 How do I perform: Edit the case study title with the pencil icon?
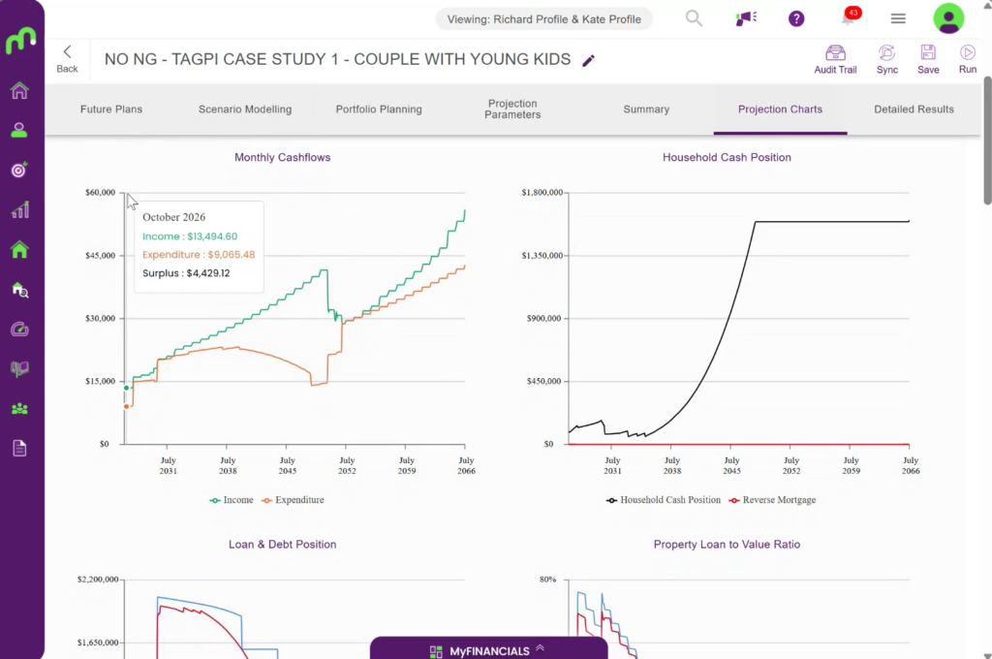point(588,60)
